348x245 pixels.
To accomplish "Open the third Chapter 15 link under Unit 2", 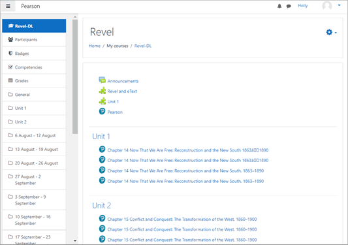I will (x=182, y=240).
